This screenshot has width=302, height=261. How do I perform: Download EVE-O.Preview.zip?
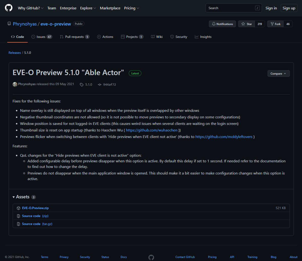point(35,208)
